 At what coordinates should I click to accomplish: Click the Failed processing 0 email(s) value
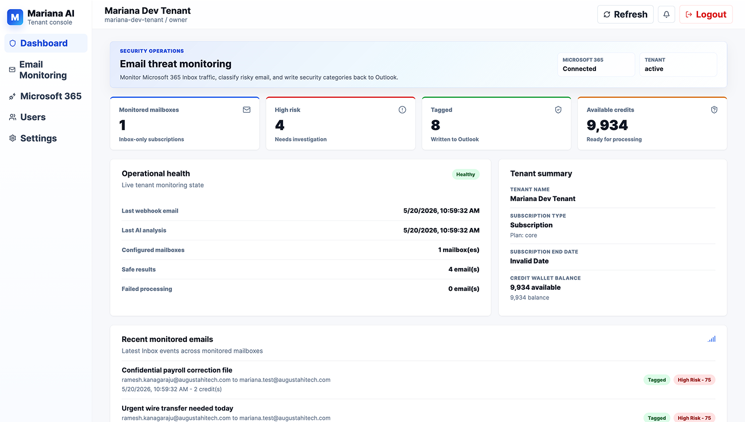(x=464, y=289)
